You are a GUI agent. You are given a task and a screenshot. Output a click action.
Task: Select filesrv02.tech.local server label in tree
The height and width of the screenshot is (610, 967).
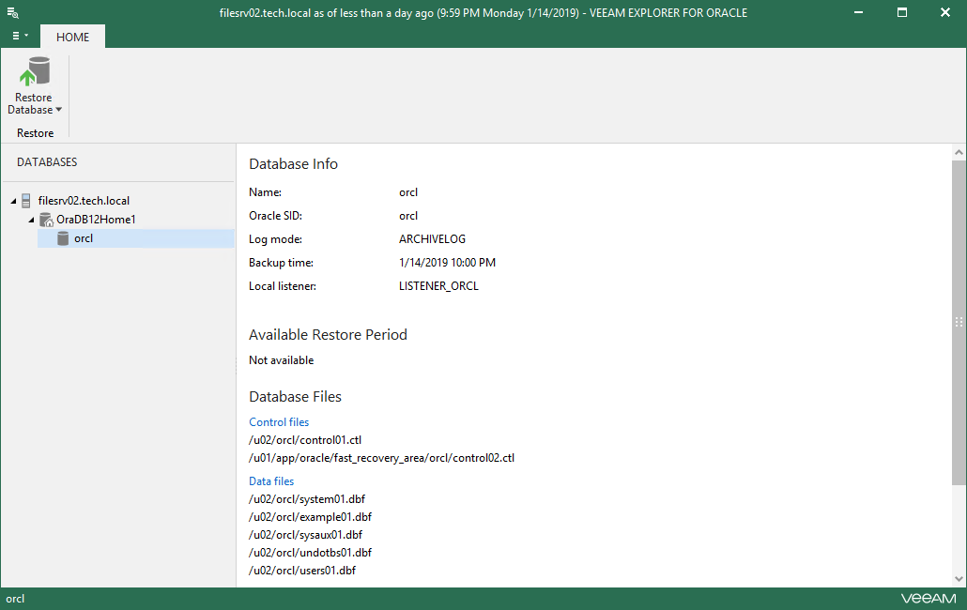tap(84, 201)
